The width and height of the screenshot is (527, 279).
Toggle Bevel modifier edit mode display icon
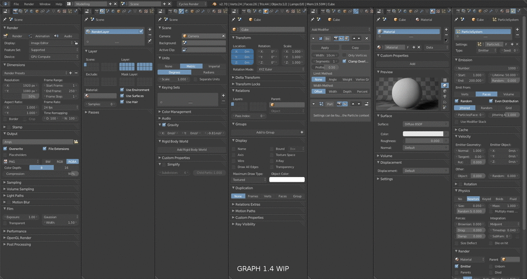pyautogui.click(x=346, y=38)
